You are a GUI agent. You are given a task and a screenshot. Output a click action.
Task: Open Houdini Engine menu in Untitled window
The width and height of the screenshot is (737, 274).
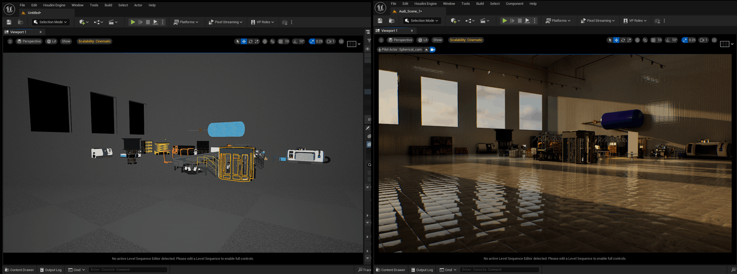[x=54, y=5]
